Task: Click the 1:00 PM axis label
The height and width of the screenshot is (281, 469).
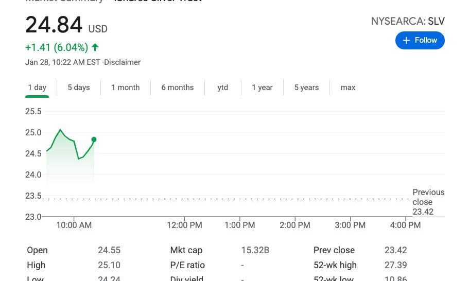Action: (239, 225)
